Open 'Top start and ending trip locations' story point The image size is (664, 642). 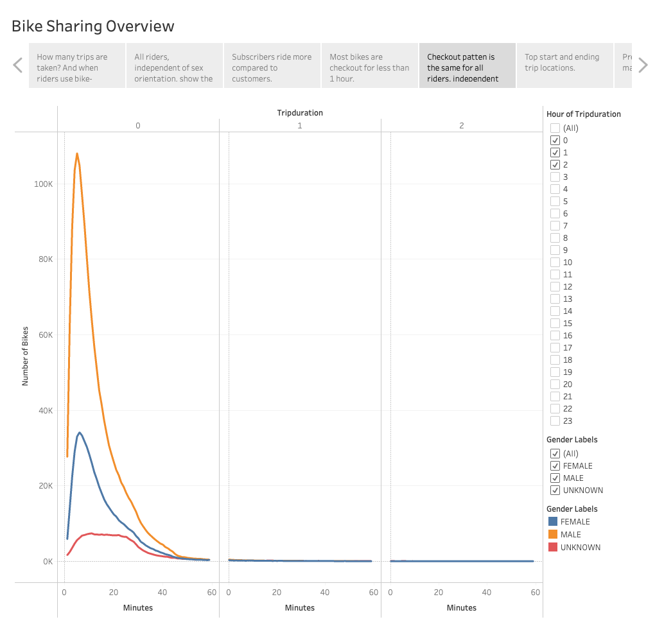click(x=565, y=65)
